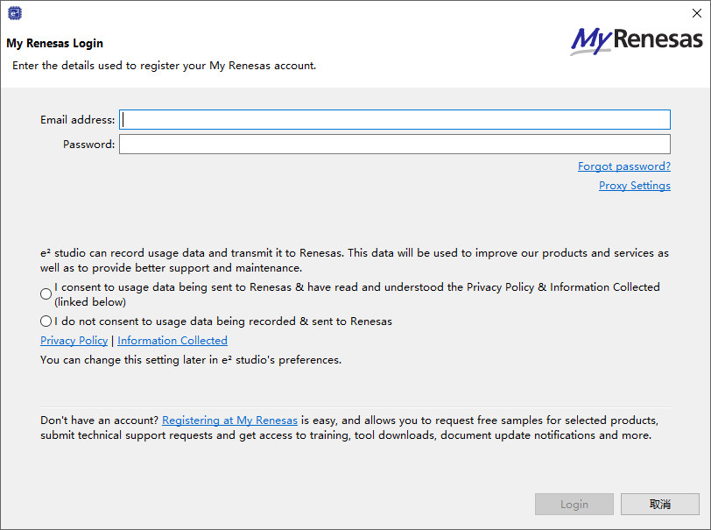Focus the Password input field
This screenshot has width=711, height=530.
[395, 145]
